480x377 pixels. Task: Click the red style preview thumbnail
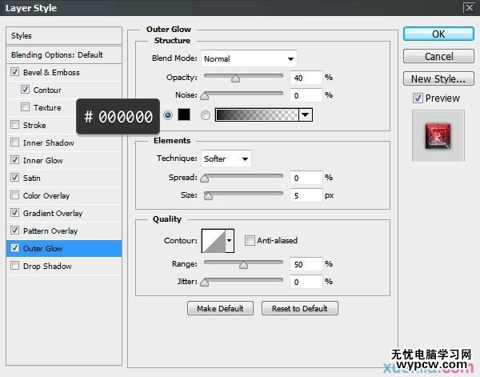point(438,136)
